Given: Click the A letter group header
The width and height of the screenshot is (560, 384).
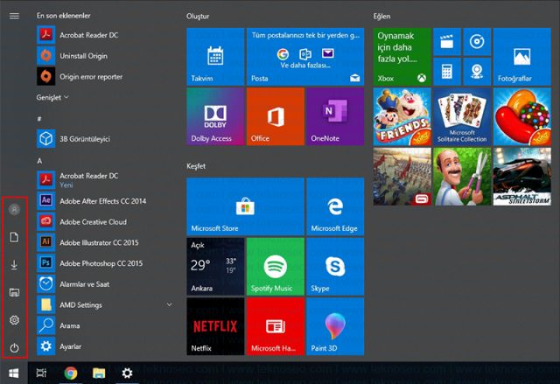Looking at the screenshot, I should [x=39, y=161].
